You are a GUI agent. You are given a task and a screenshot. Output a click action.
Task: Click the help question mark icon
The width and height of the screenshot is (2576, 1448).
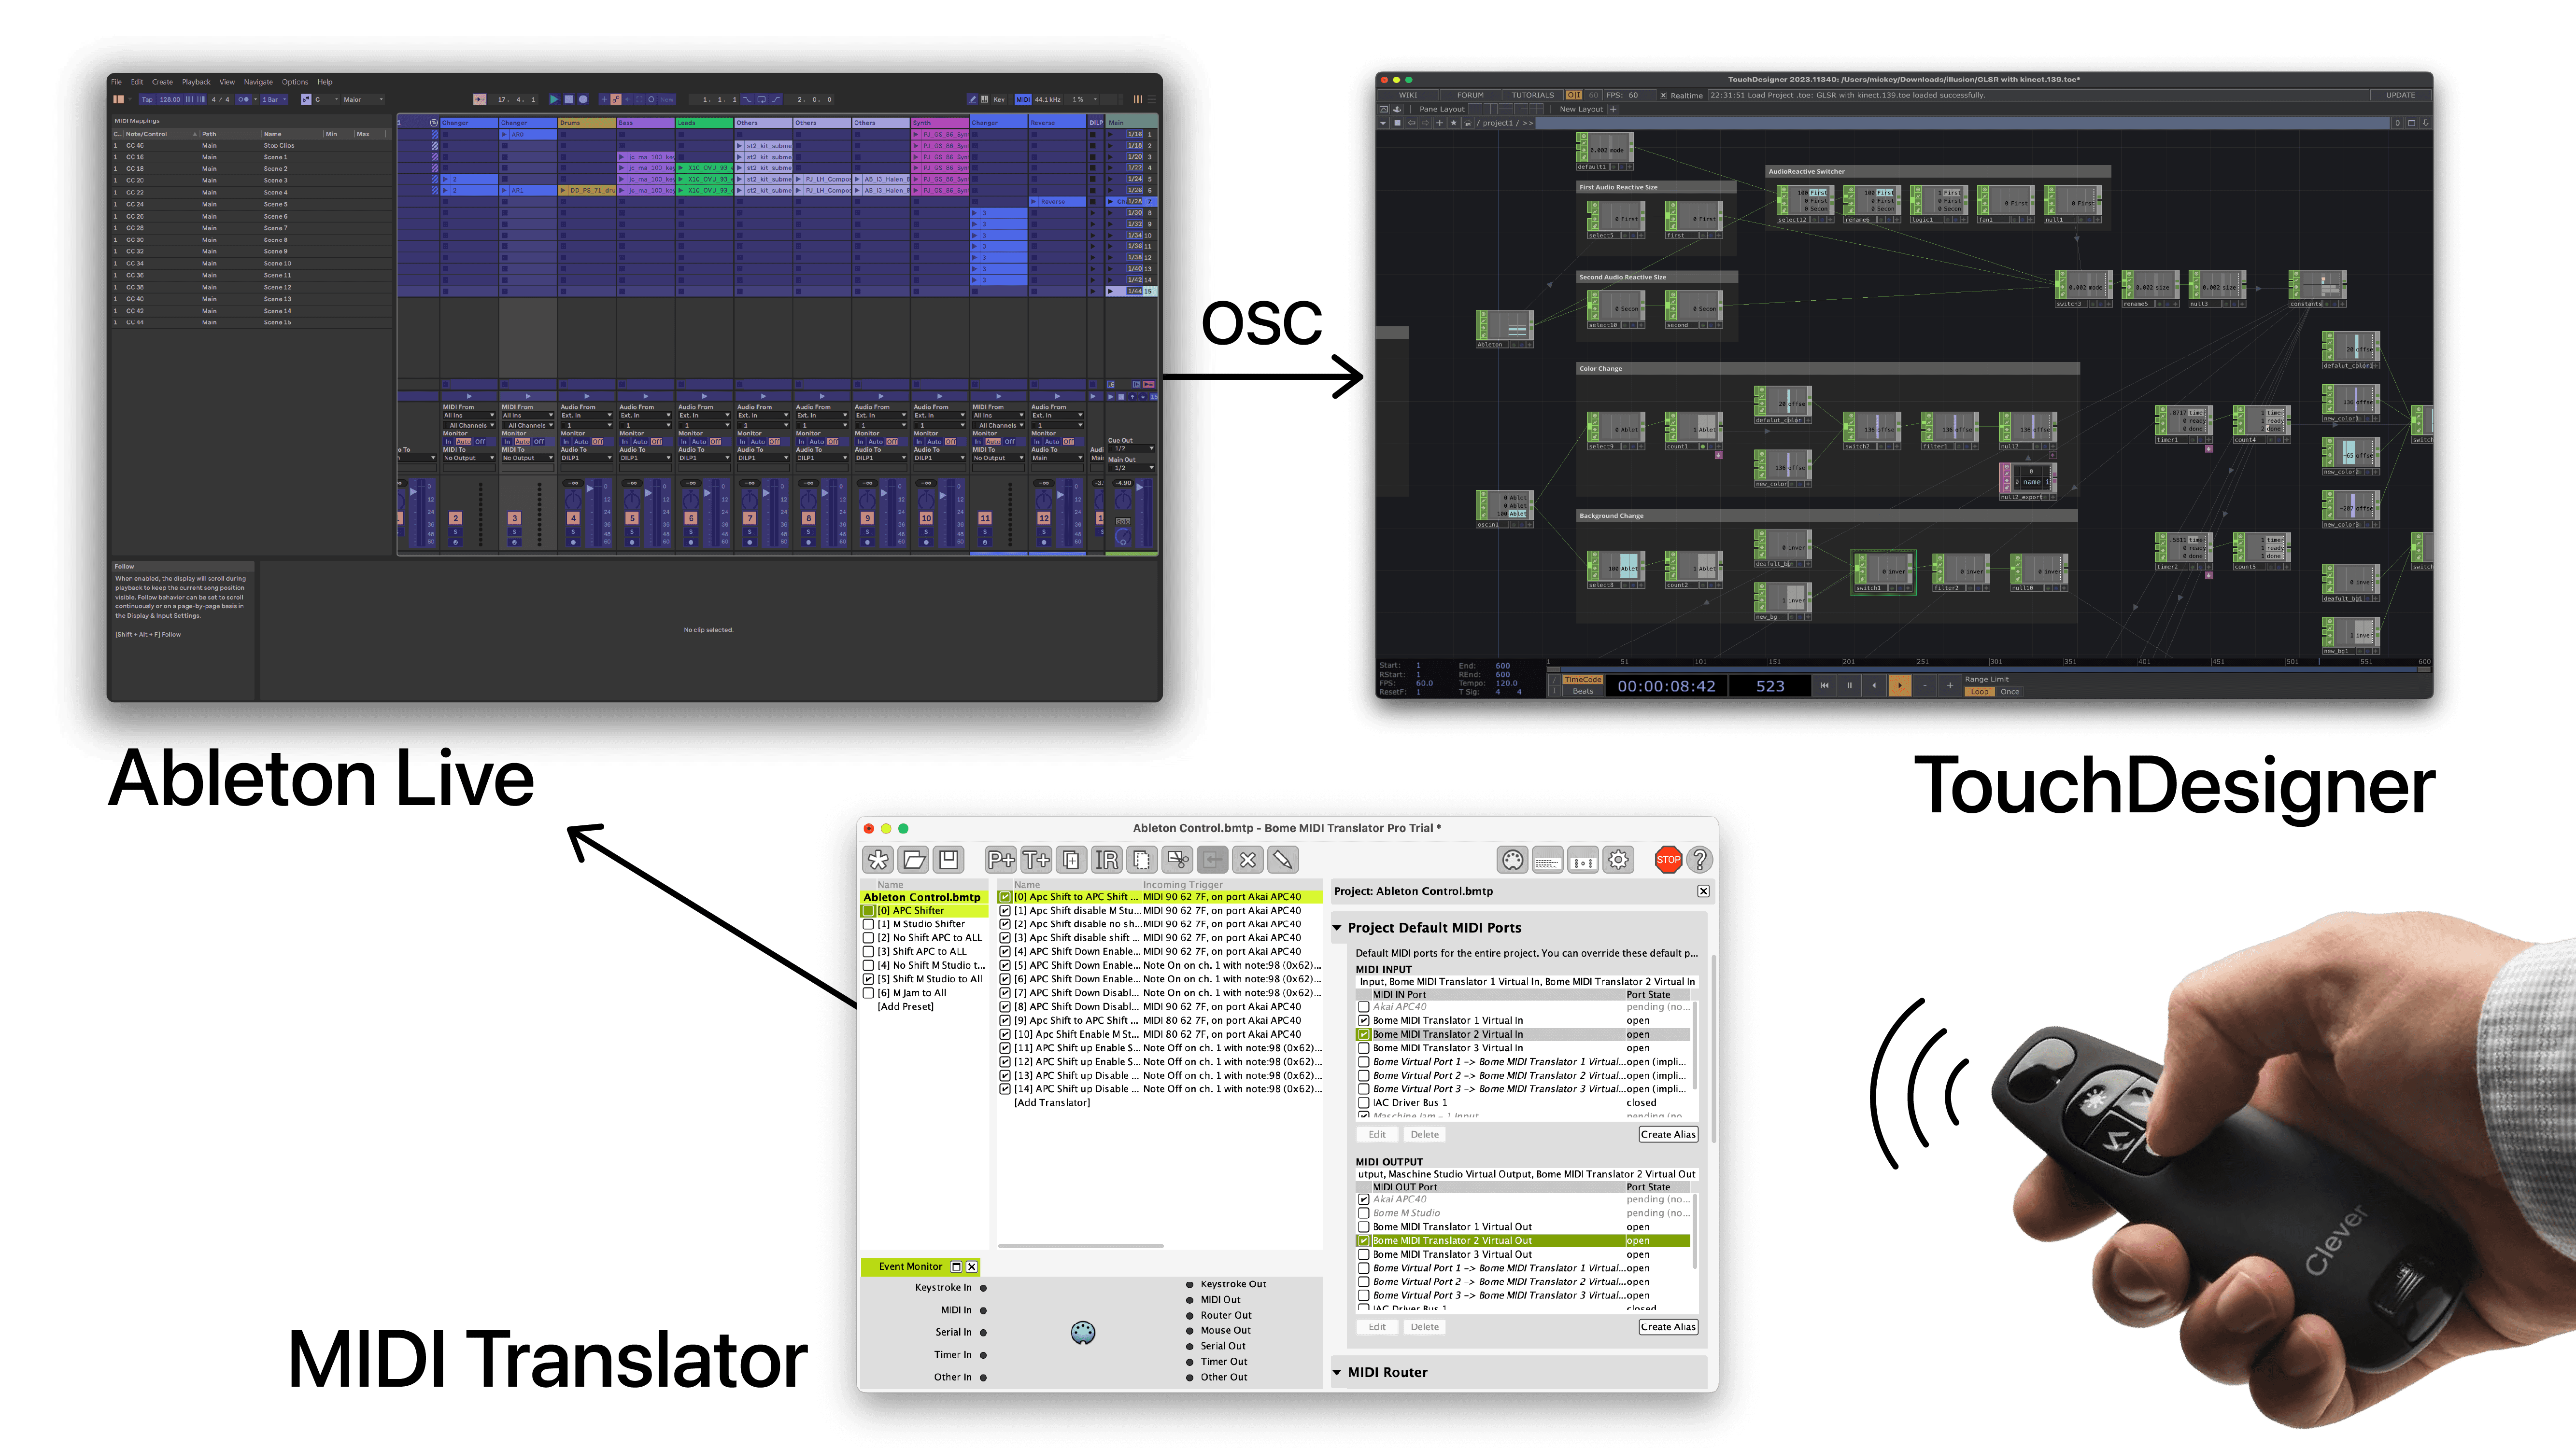1699,860
